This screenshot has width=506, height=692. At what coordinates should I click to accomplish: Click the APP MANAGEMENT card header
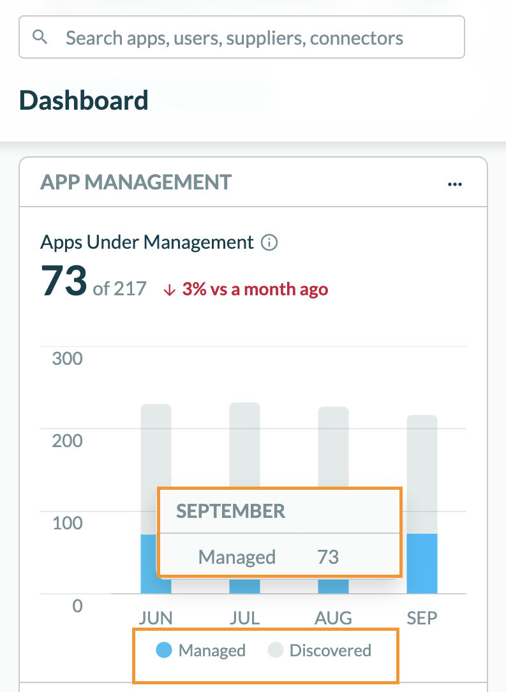click(136, 182)
